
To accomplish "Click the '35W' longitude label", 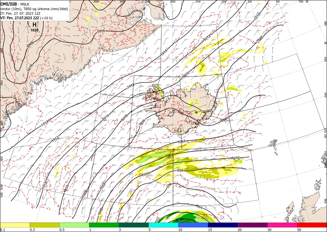I will [x=96, y=1].
